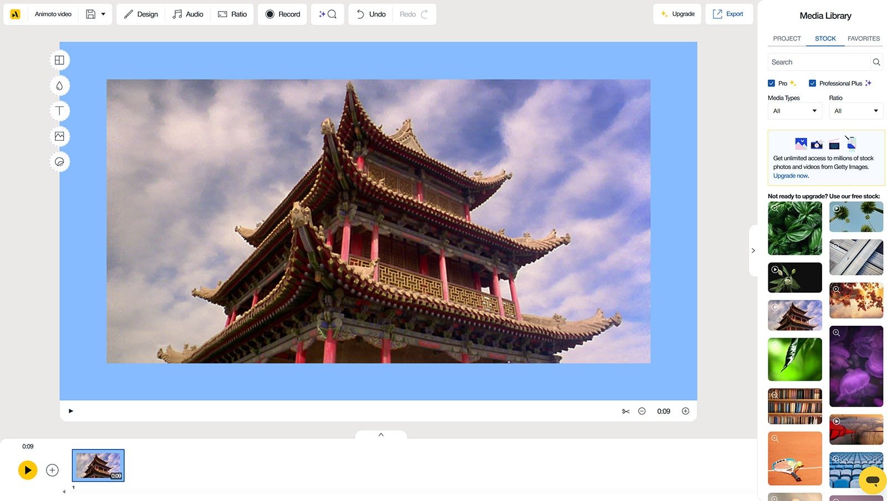The image size is (887, 501).
Task: Switch to the FAVORITES tab
Action: pyautogui.click(x=863, y=38)
